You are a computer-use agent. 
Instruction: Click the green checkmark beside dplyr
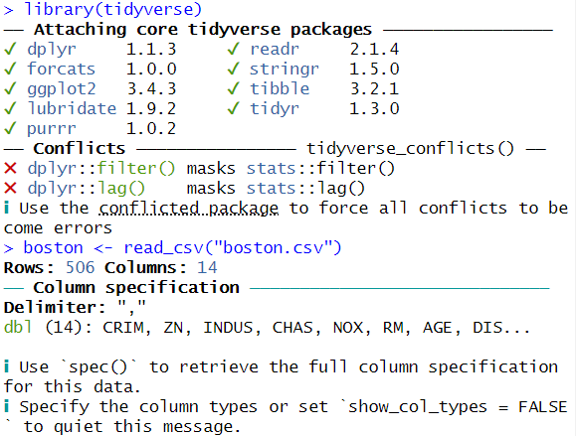pyautogui.click(x=10, y=49)
